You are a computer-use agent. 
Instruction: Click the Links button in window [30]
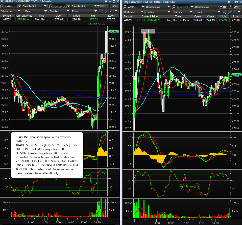(114, 6)
